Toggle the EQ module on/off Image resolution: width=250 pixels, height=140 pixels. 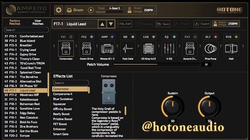(x=174, y=37)
